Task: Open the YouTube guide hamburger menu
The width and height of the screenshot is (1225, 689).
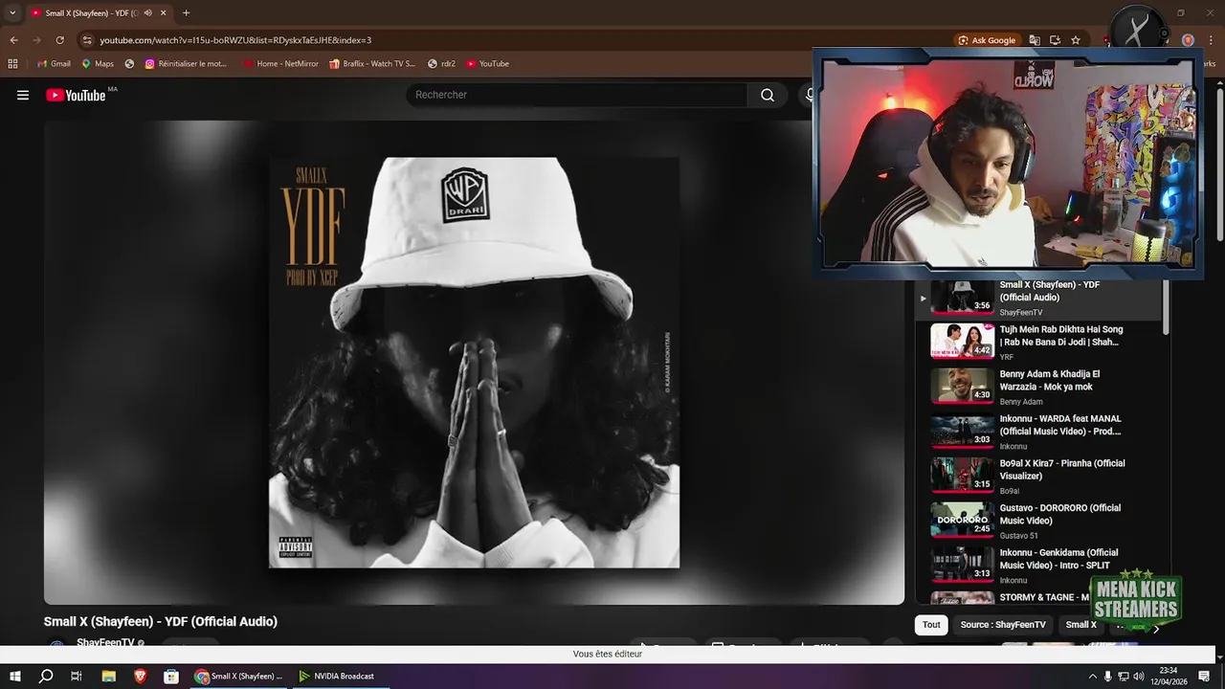Action: coord(23,95)
